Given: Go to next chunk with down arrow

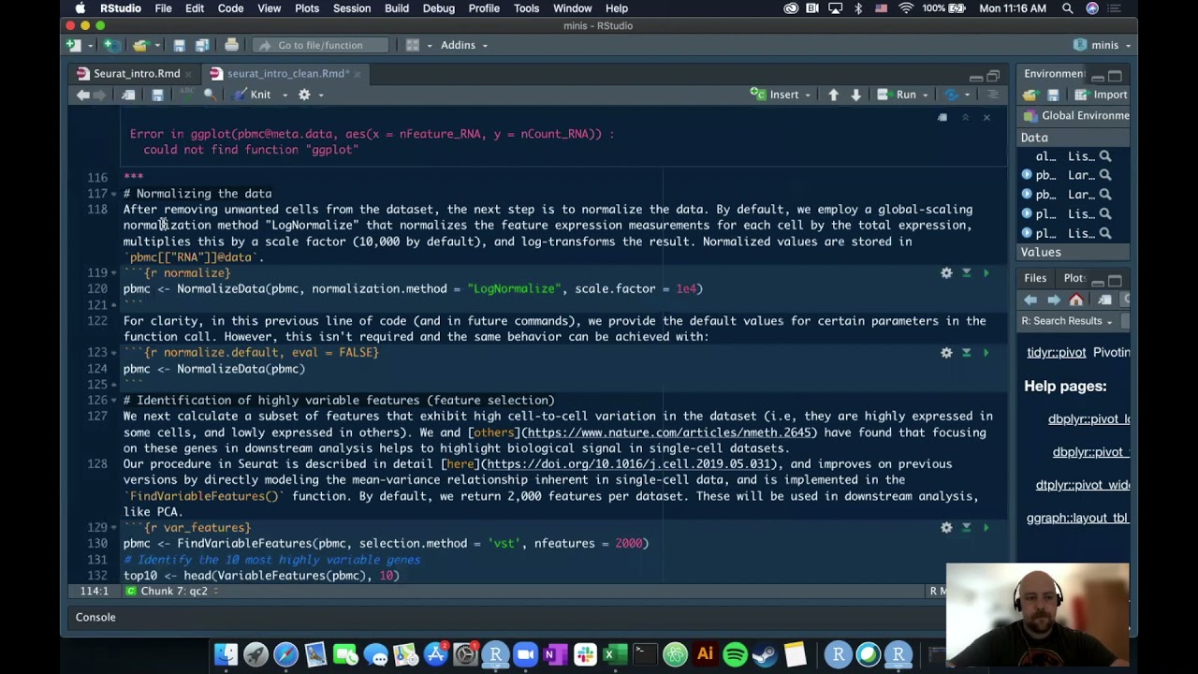Looking at the screenshot, I should [855, 95].
